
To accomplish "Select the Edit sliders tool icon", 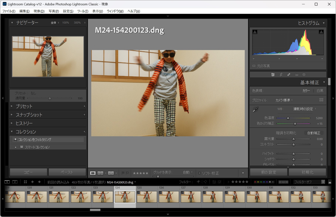I will point(273,75).
